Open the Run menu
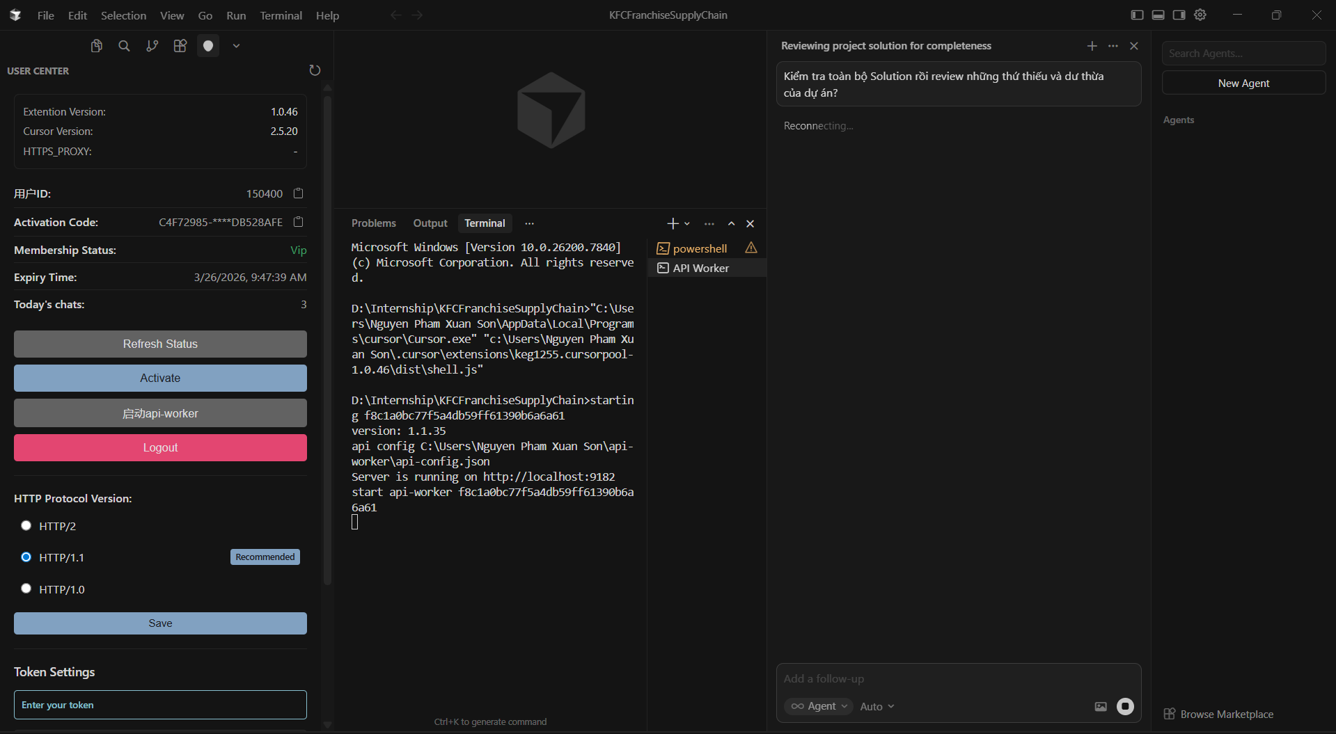The image size is (1336, 734). pos(236,15)
